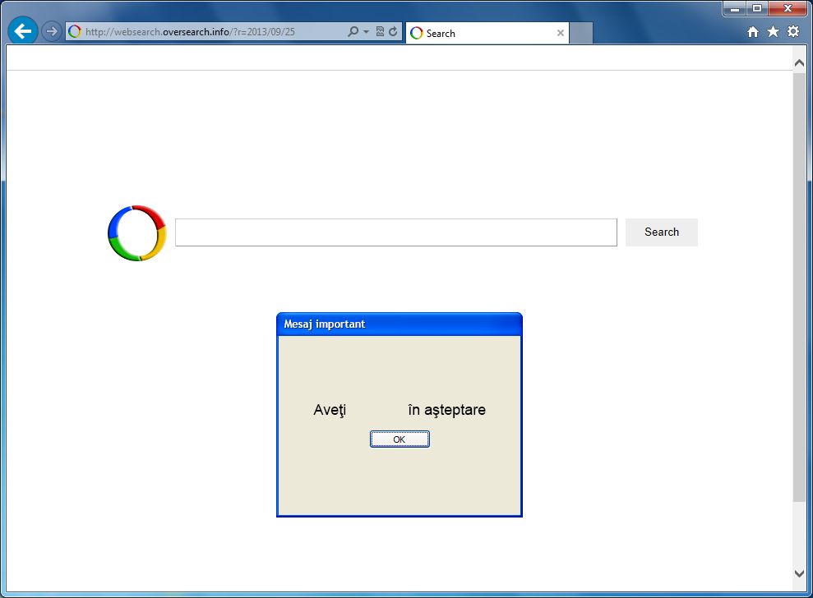Select the Search tab
The image size is (813, 598).
(487, 33)
